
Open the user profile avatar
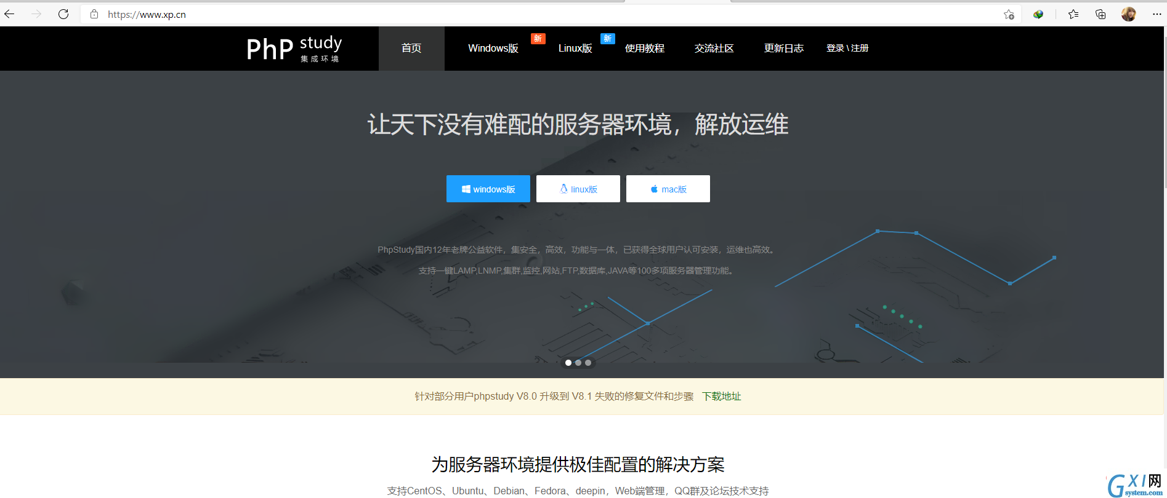pyautogui.click(x=1128, y=14)
